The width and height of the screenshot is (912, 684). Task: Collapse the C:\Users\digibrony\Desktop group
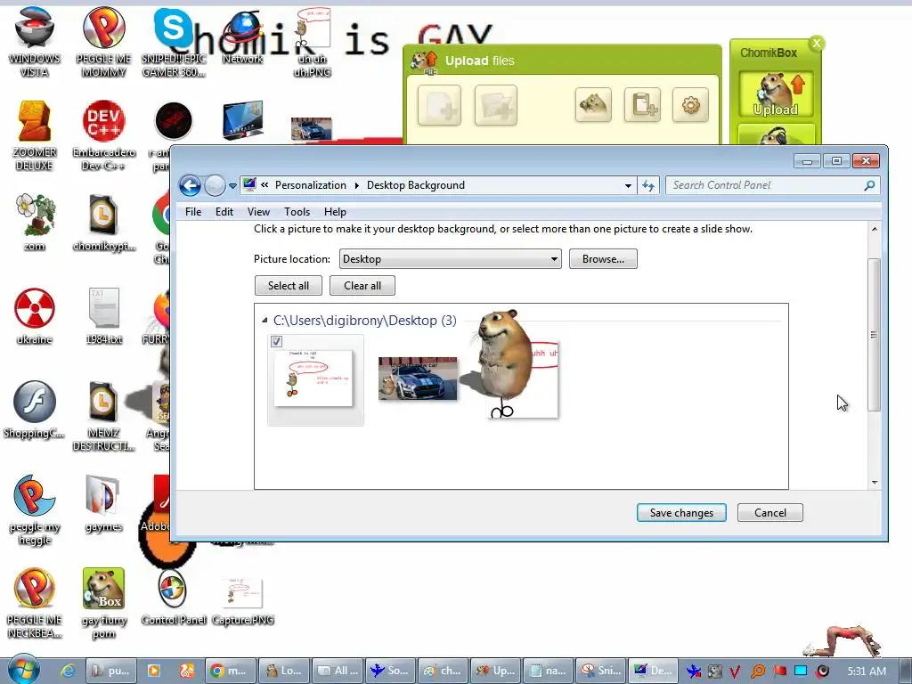coord(265,320)
